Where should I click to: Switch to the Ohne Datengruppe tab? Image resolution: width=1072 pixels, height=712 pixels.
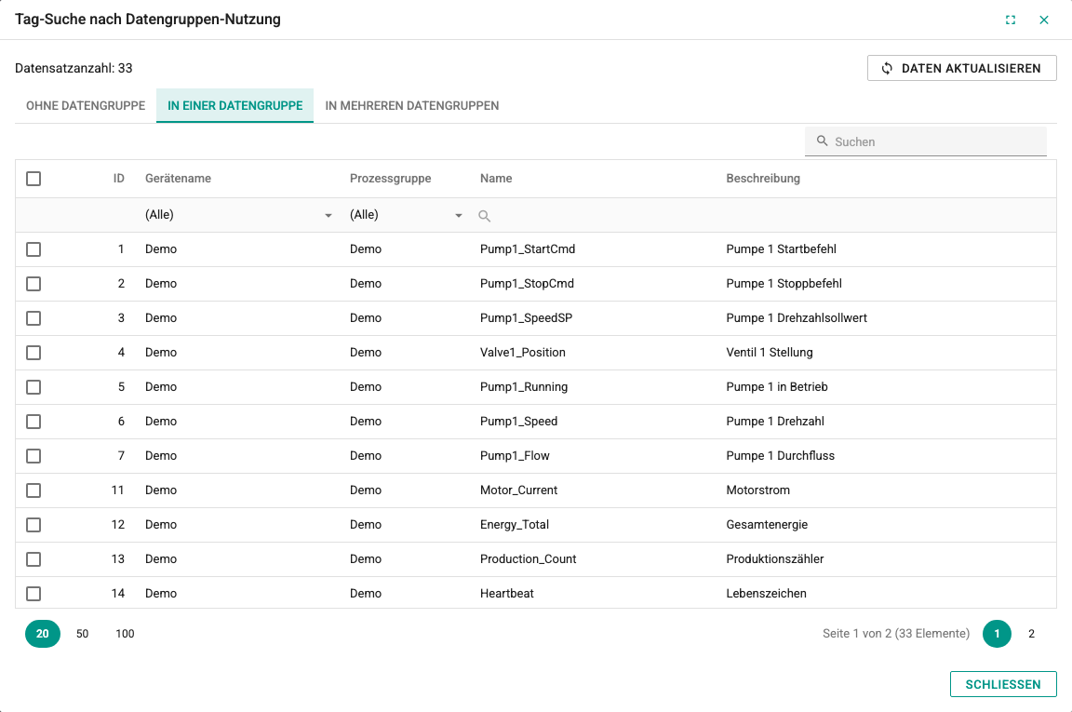pos(86,106)
